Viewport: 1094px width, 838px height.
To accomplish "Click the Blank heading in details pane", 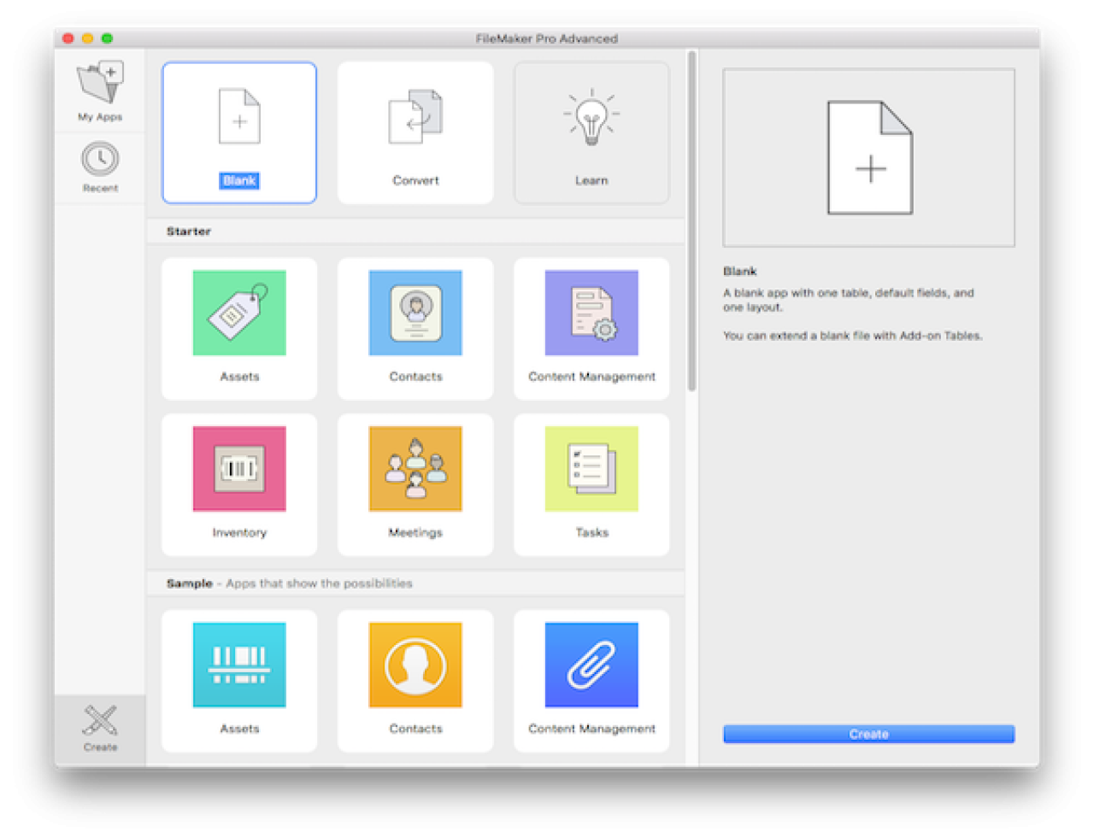I will (740, 271).
